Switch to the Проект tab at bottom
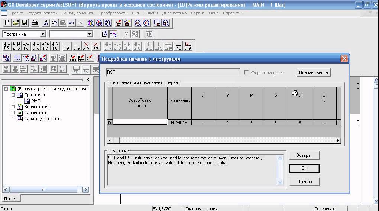This screenshot has height=211, width=379. 11,199
